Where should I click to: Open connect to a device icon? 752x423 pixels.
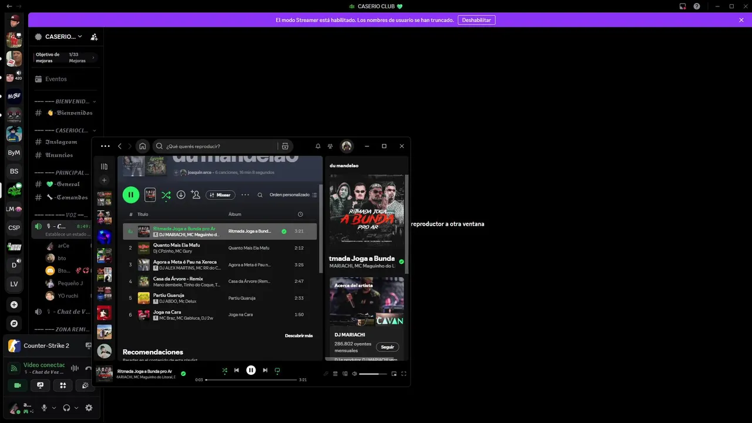click(345, 374)
